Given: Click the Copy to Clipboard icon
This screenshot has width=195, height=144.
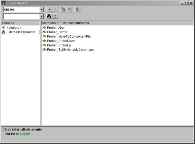Looking at the screenshot, I should pyautogui.click(x=63, y=9).
